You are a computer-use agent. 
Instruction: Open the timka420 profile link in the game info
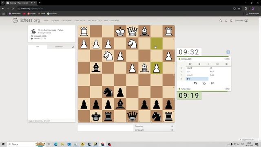pos(40,36)
